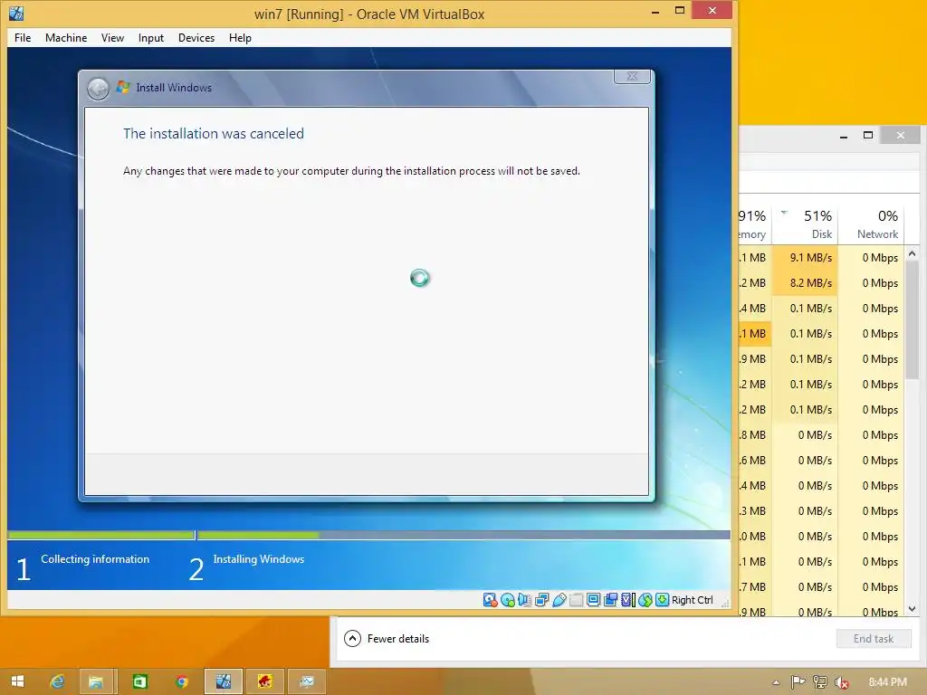Maximize the VirtualBox window
The image size is (927, 695).
680,10
